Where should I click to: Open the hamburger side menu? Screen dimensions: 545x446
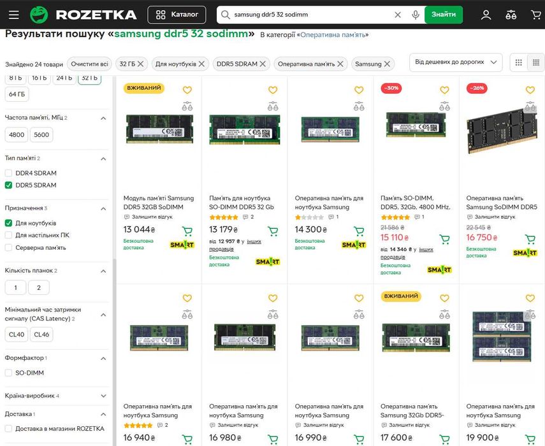pyautogui.click(x=14, y=15)
